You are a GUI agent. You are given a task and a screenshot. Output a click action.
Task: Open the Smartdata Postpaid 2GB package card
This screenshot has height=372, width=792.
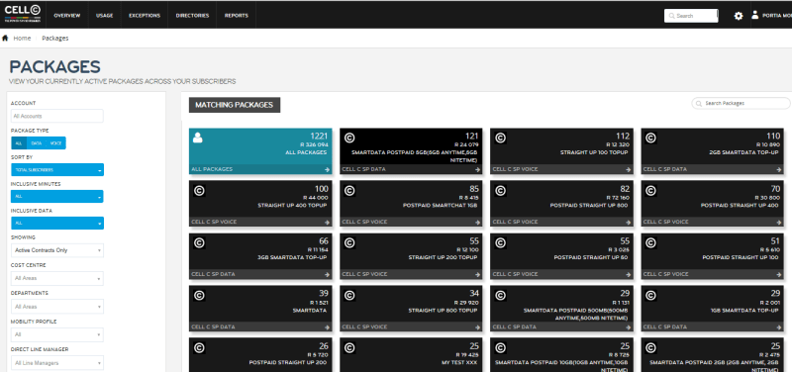712,355
